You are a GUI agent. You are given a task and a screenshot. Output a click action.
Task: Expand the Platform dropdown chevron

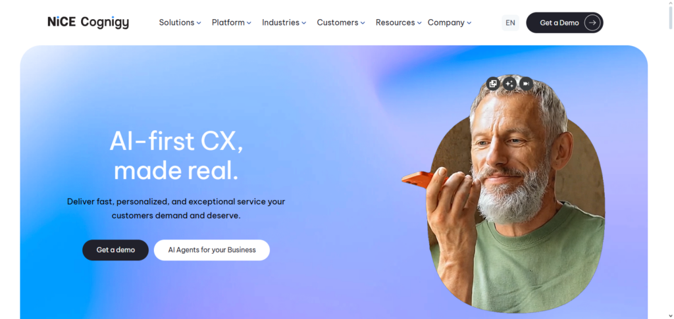(249, 23)
